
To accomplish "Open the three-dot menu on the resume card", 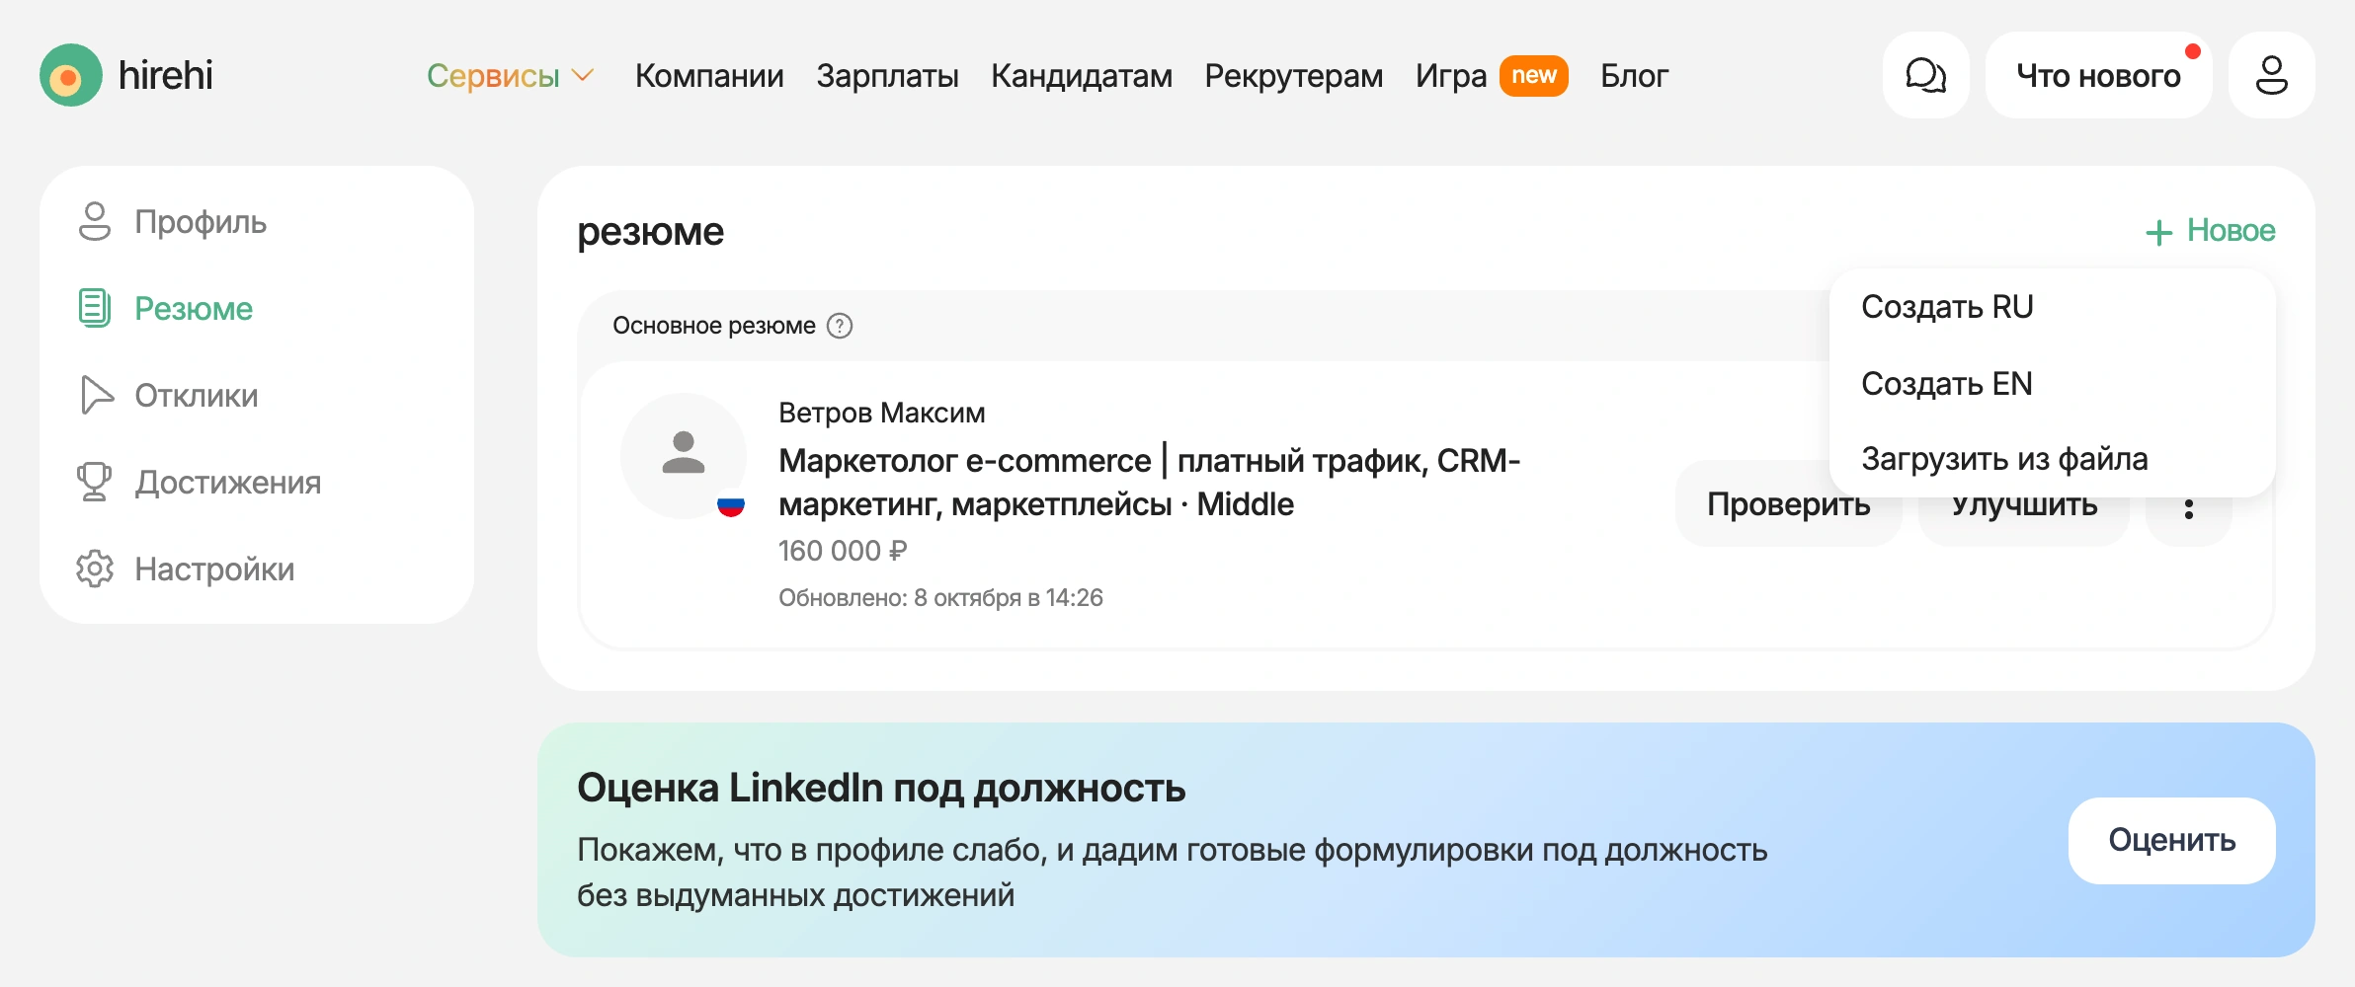I will tap(2189, 508).
